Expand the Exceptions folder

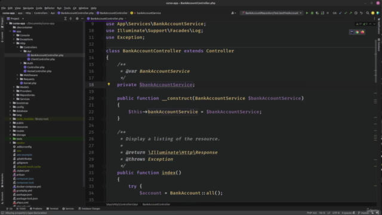click(x=14, y=39)
